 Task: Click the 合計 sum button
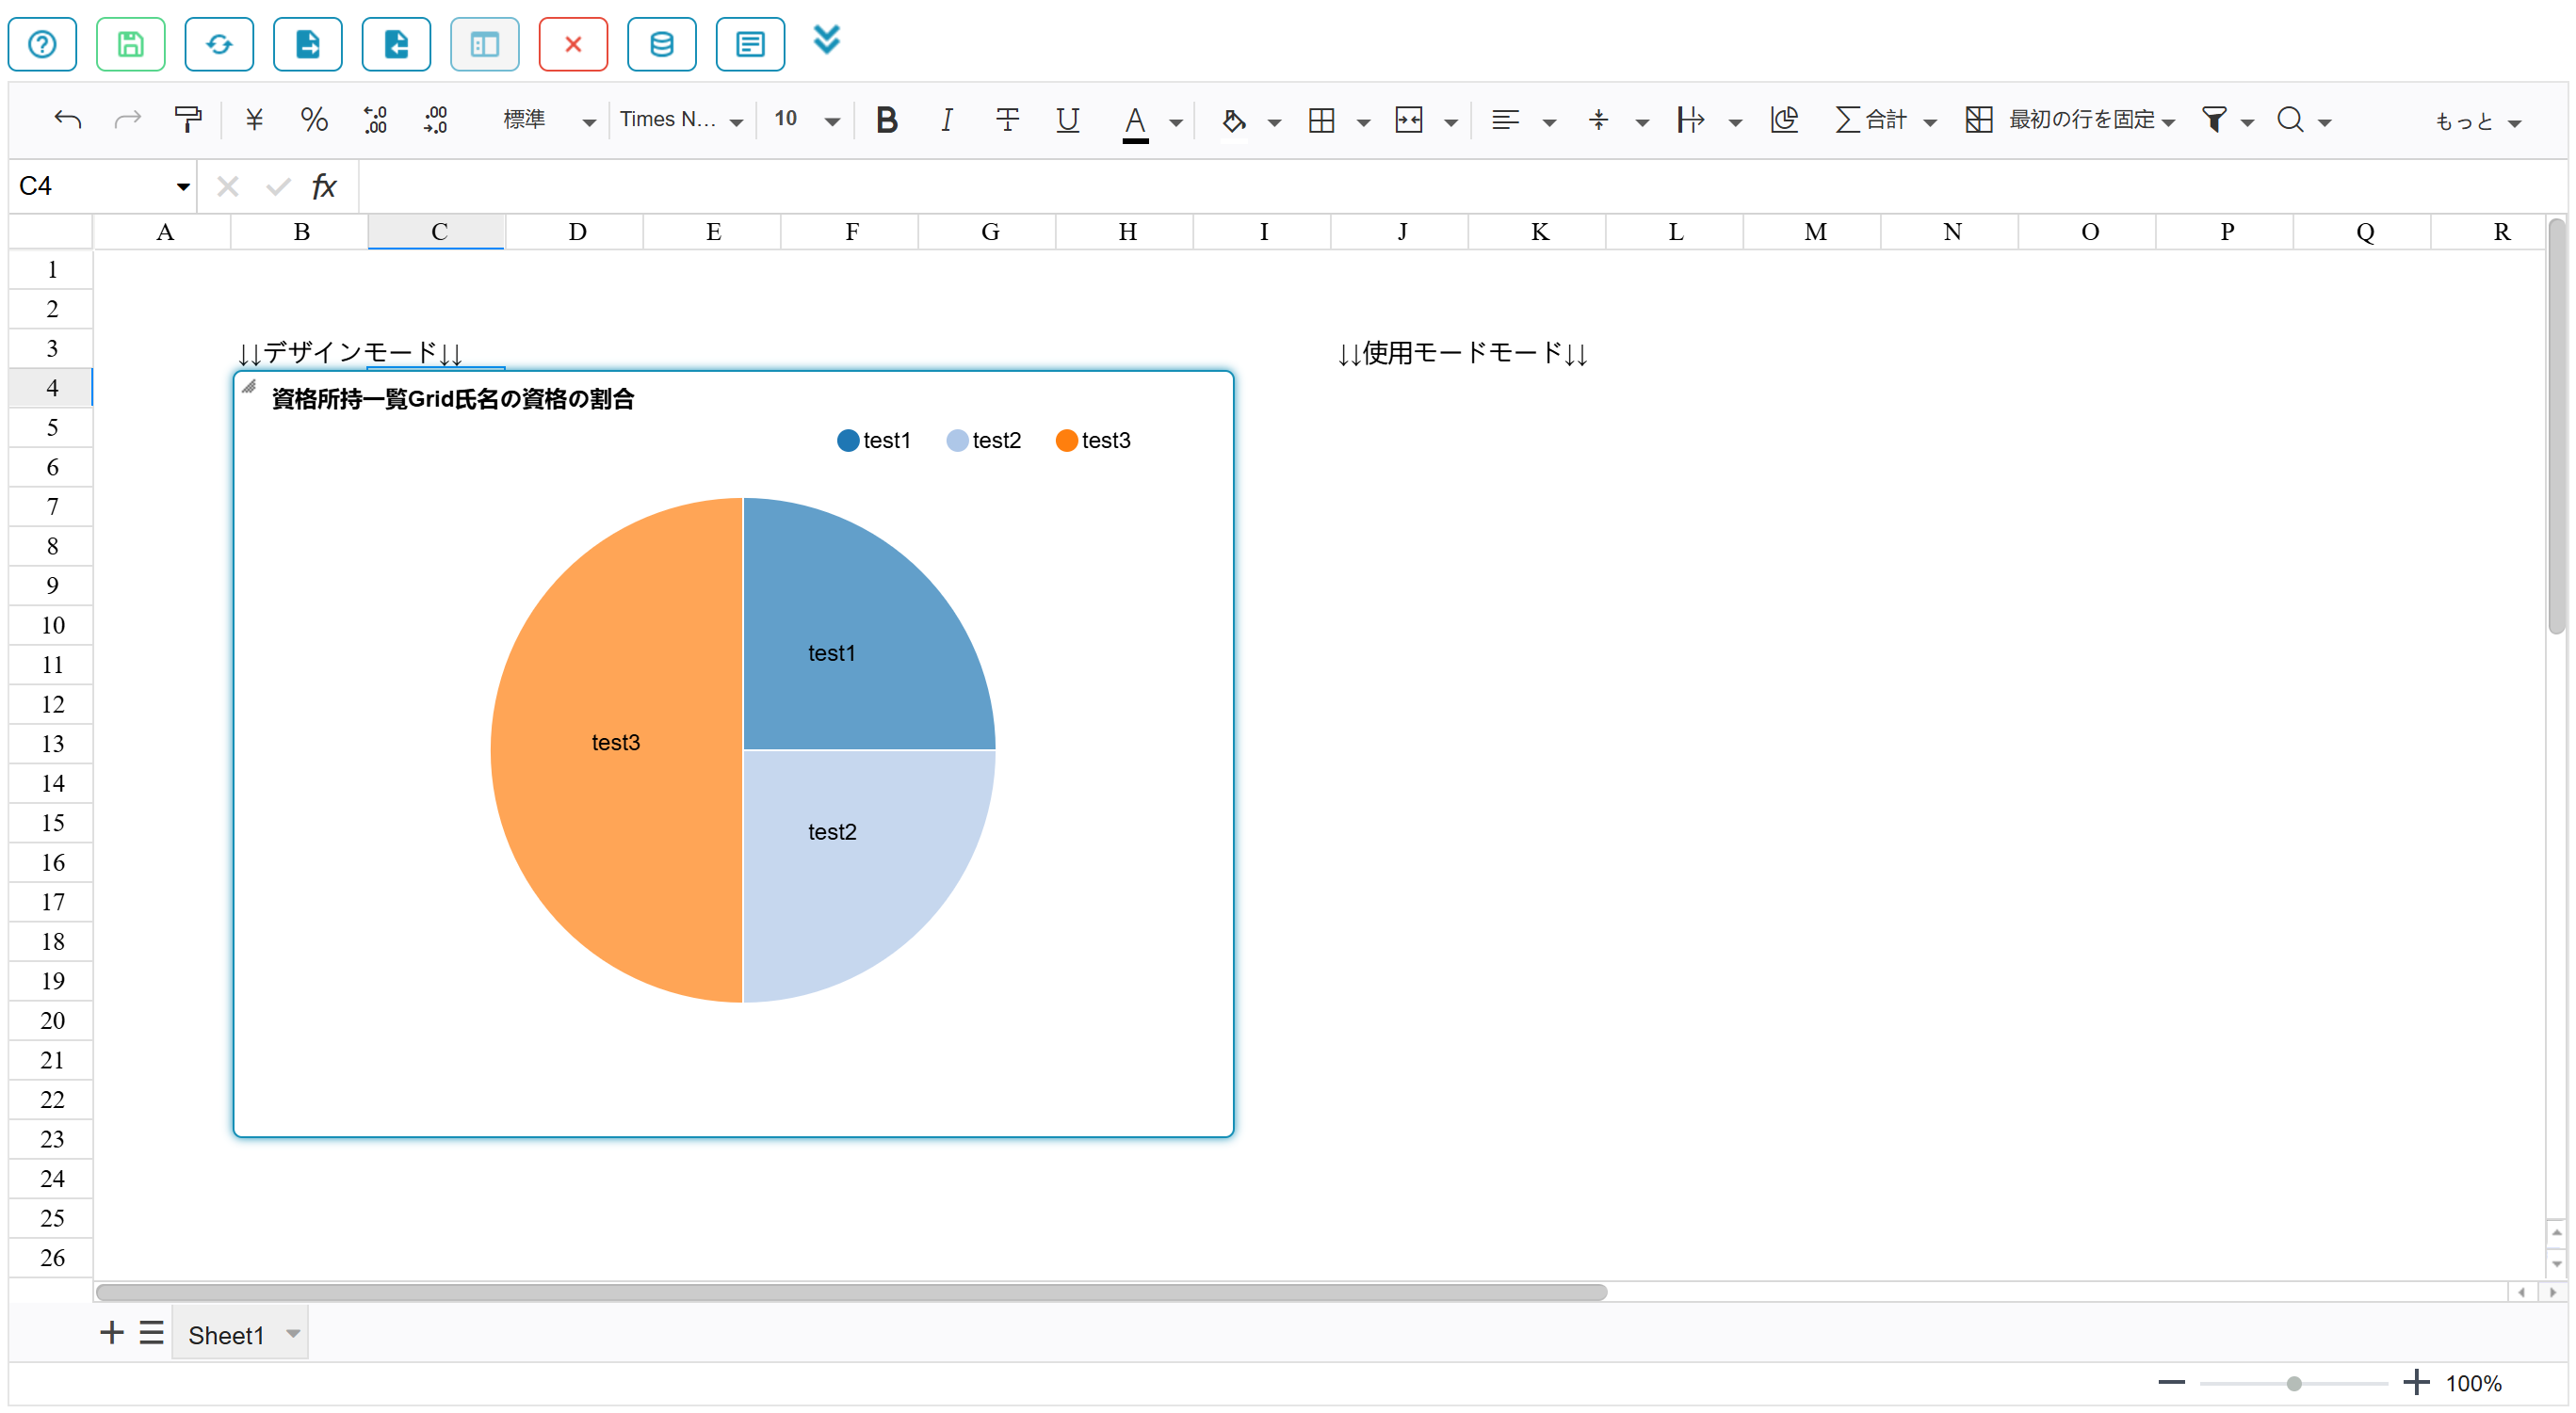pos(1871,120)
